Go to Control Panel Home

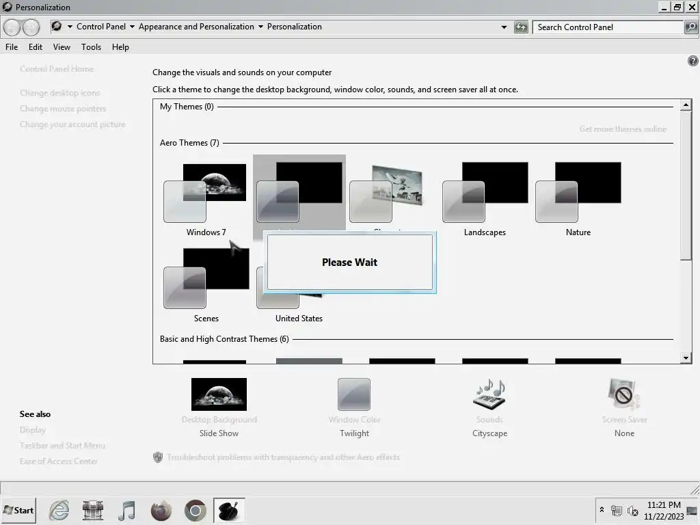coord(57,69)
